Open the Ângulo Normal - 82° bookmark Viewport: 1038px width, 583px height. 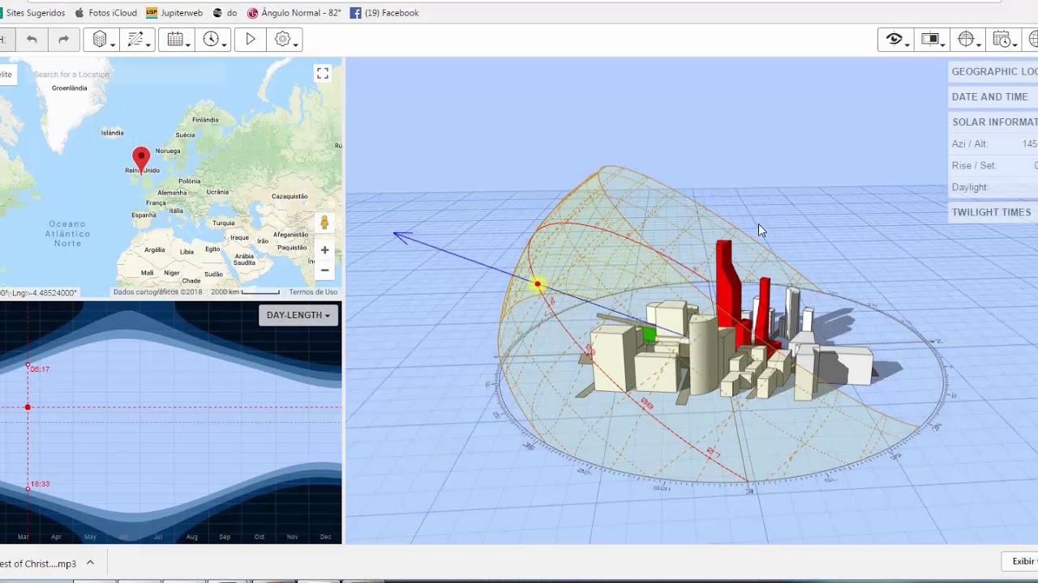[x=294, y=13]
